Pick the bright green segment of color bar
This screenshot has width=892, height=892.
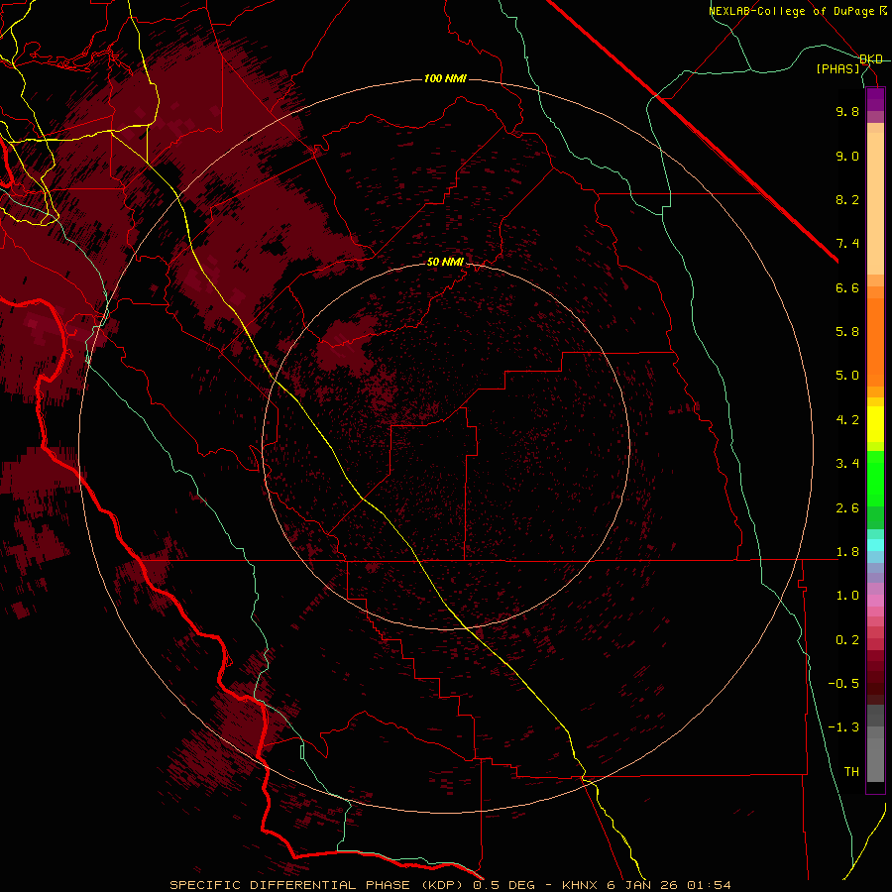click(875, 478)
